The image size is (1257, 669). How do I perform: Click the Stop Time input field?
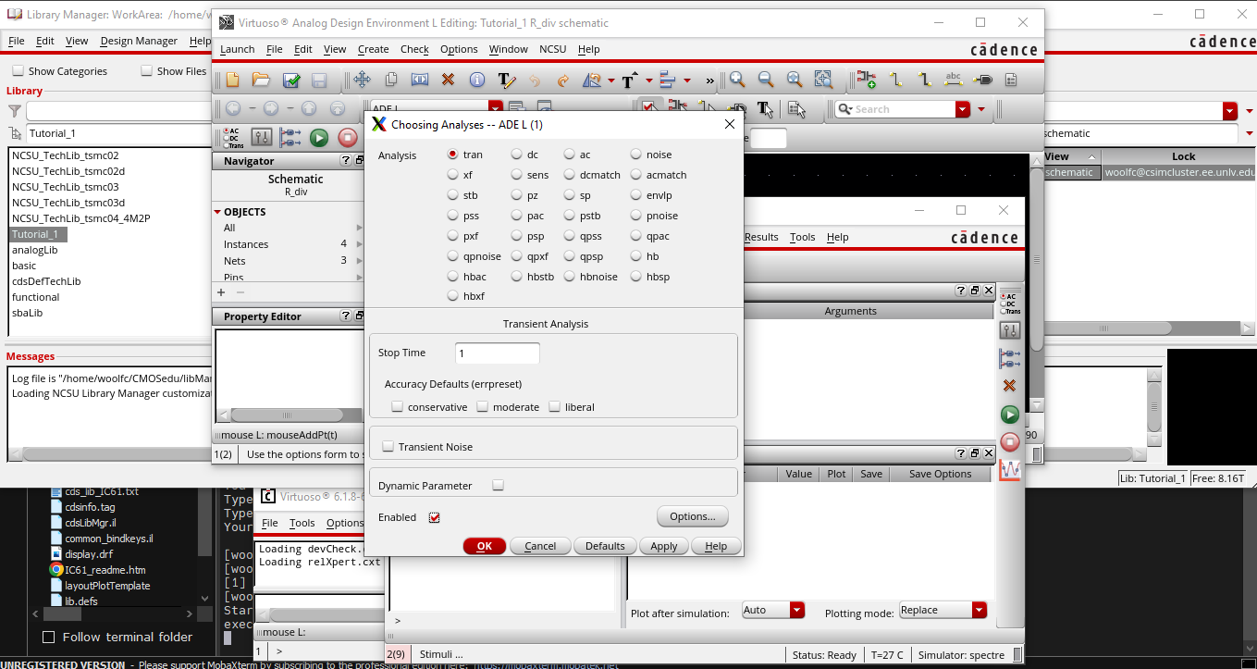pyautogui.click(x=498, y=353)
